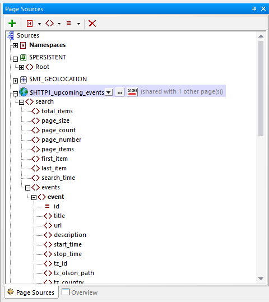Click the down arrow of the vertical scrollbar
The height and width of the screenshot is (302, 269).
(x=261, y=278)
